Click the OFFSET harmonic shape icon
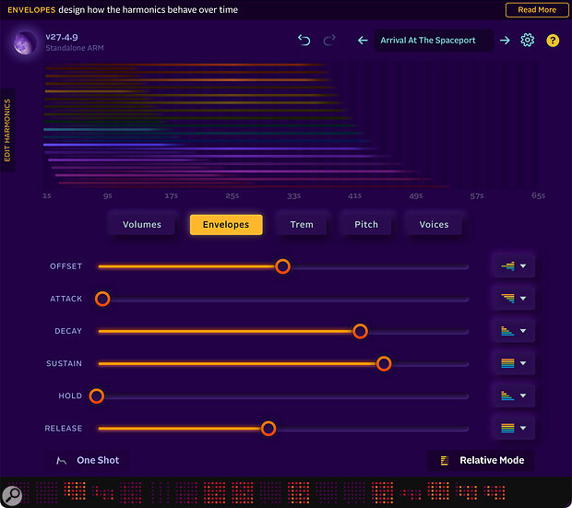 tap(507, 266)
